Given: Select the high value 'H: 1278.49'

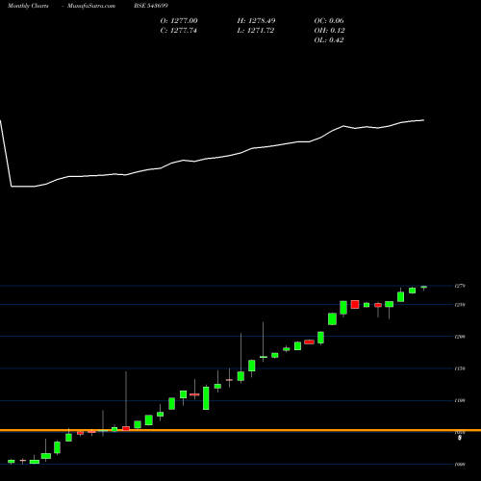Looking at the screenshot, I should (256, 21).
